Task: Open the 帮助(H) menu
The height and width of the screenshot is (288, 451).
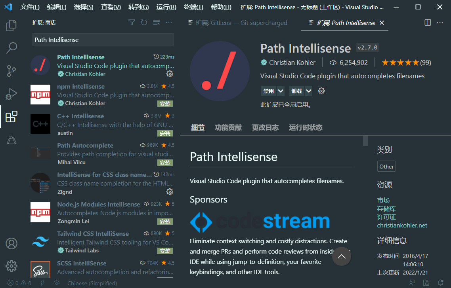Action: (x=221, y=7)
